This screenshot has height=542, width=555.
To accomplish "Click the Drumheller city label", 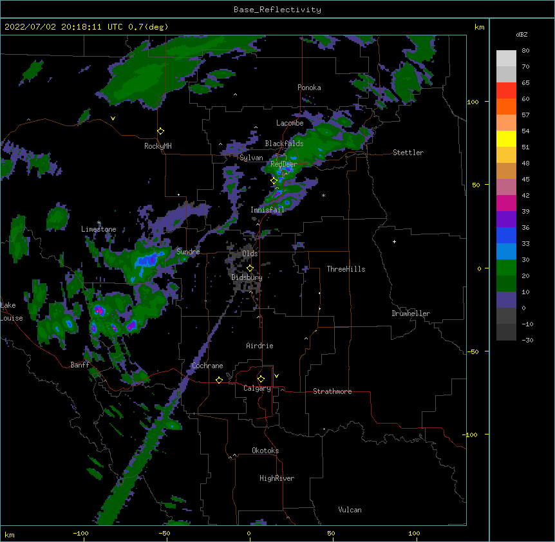I will pyautogui.click(x=411, y=313).
